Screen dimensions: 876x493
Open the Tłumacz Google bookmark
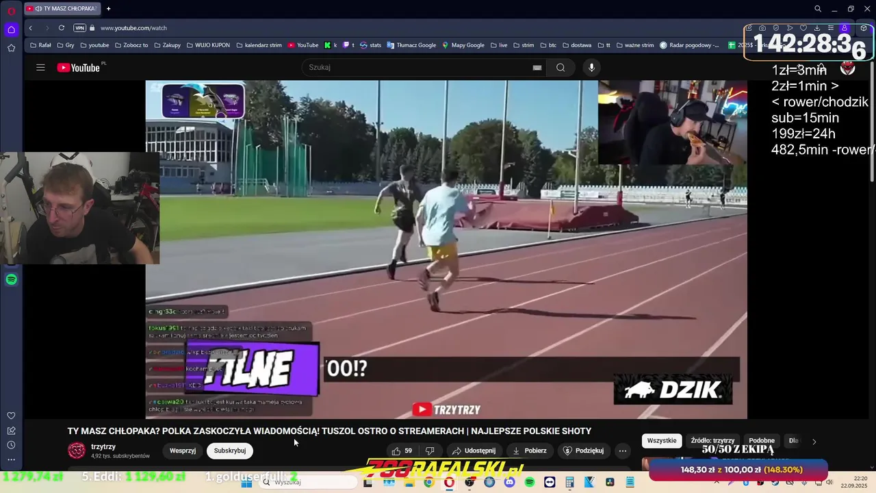coord(411,45)
